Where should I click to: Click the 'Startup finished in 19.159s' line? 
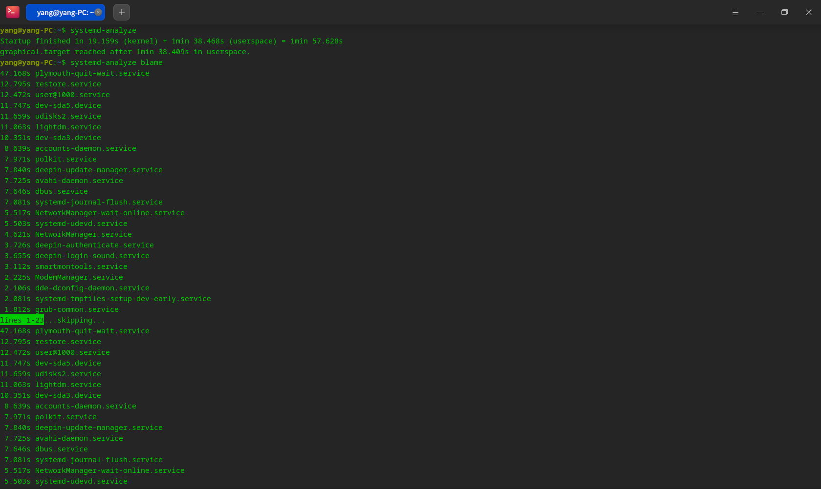172,41
